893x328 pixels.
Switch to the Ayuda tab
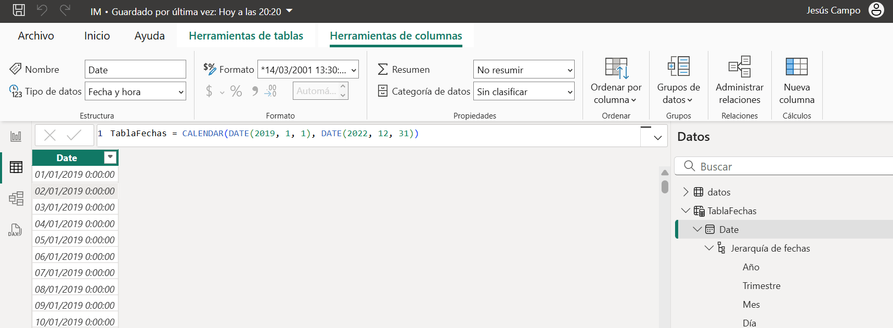click(150, 36)
